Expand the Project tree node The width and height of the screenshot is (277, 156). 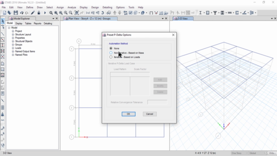point(13,31)
